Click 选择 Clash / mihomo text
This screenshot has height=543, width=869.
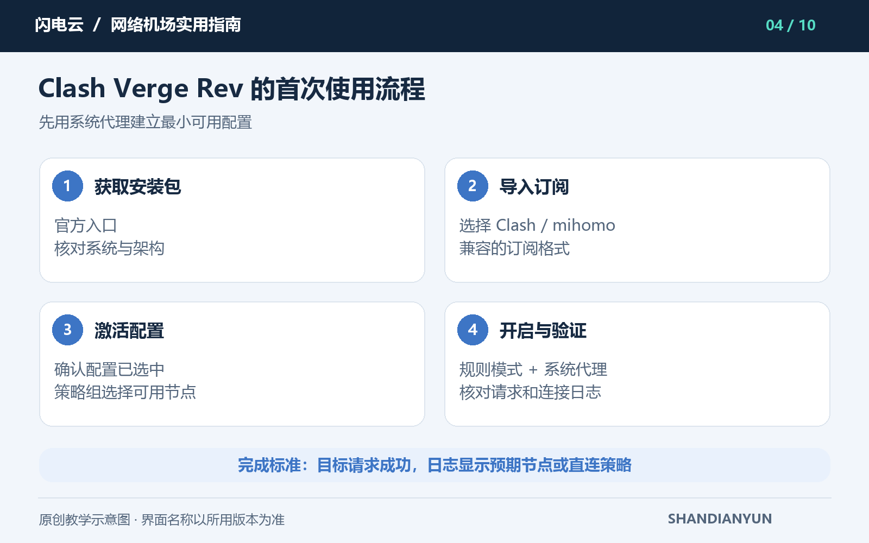tap(537, 225)
